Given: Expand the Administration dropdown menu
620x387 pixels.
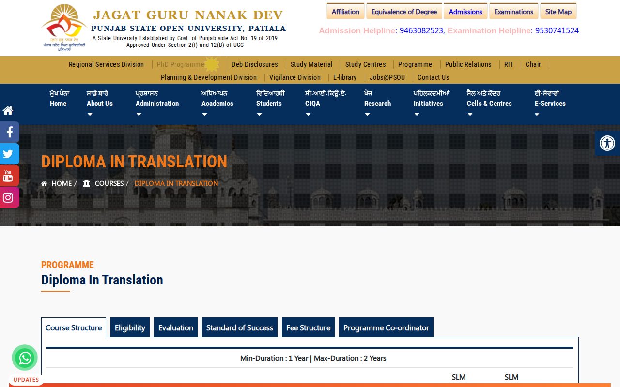Looking at the screenshot, I should coord(157,104).
